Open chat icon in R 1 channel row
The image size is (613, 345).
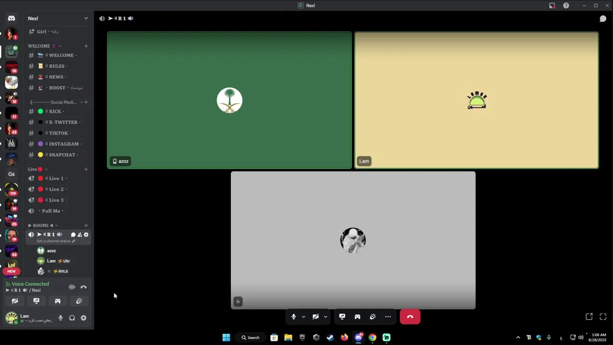pyautogui.click(x=73, y=235)
